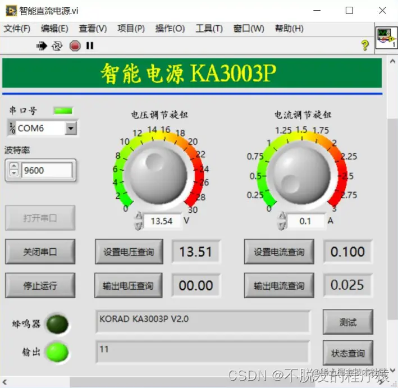The height and width of the screenshot is (388, 398).
Task: Click the KORAD KA3003P V2.0 text box
Action: 203,321
